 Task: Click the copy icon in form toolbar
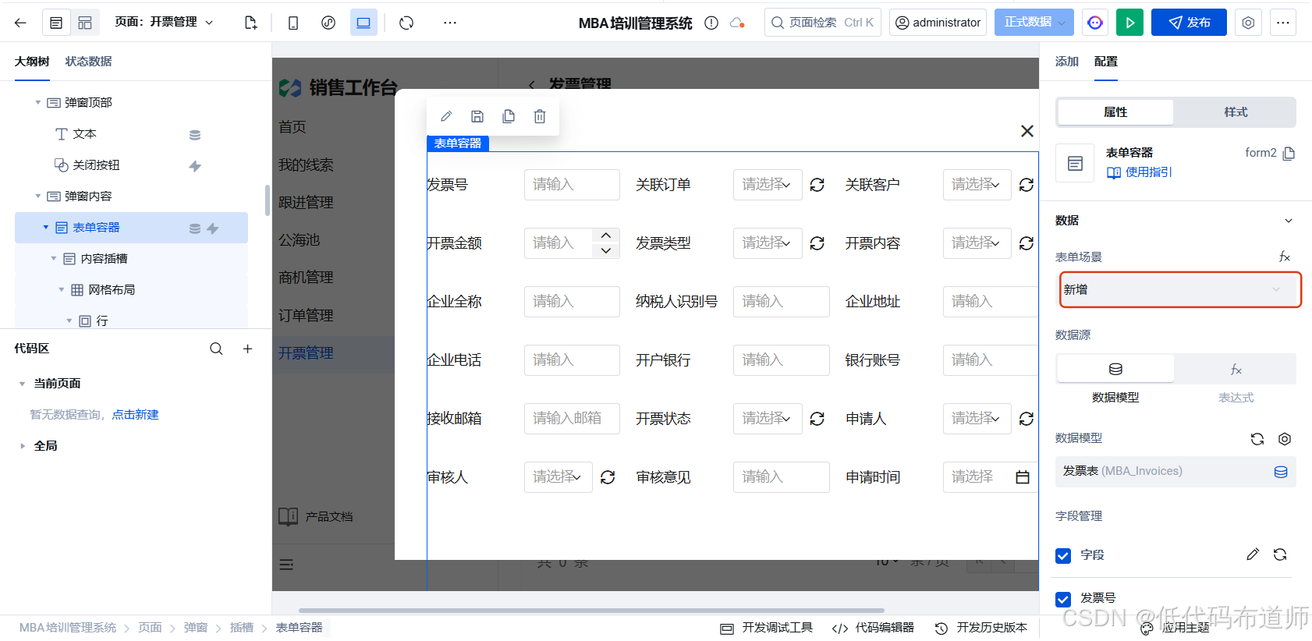click(509, 116)
